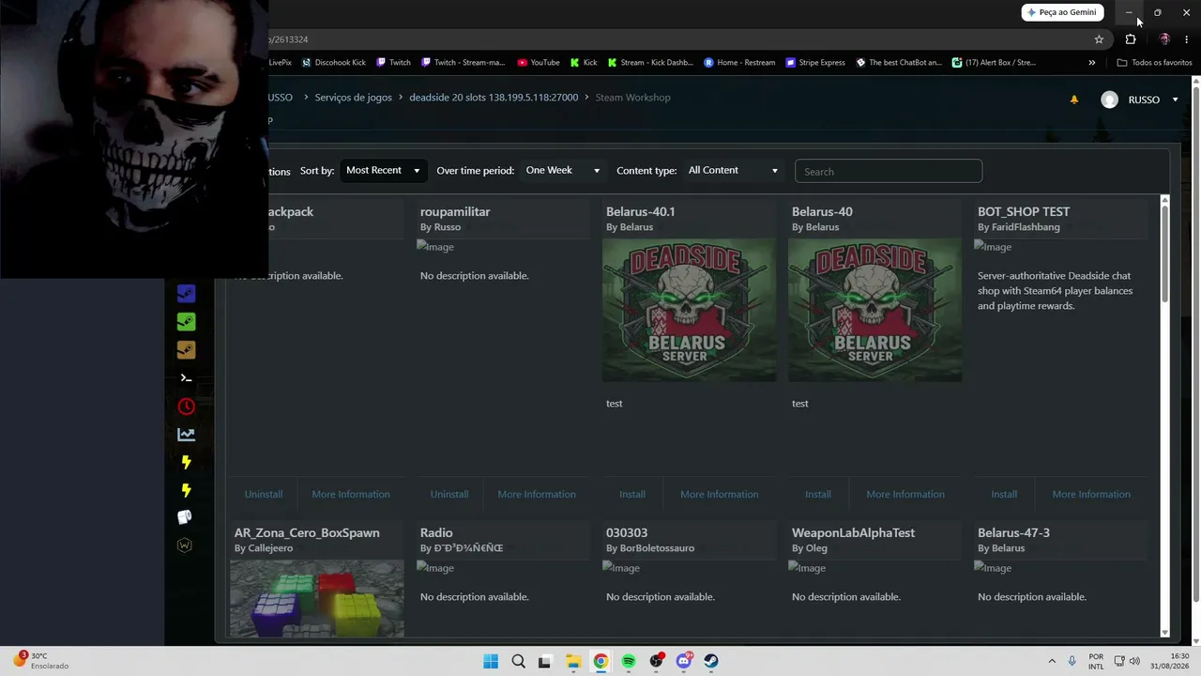Expand the Sort by Most Recent dropdown
The image size is (1201, 676).
tap(383, 171)
